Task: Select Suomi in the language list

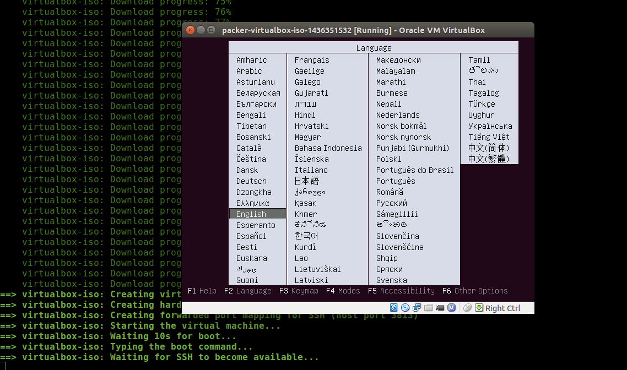Action: tap(247, 280)
